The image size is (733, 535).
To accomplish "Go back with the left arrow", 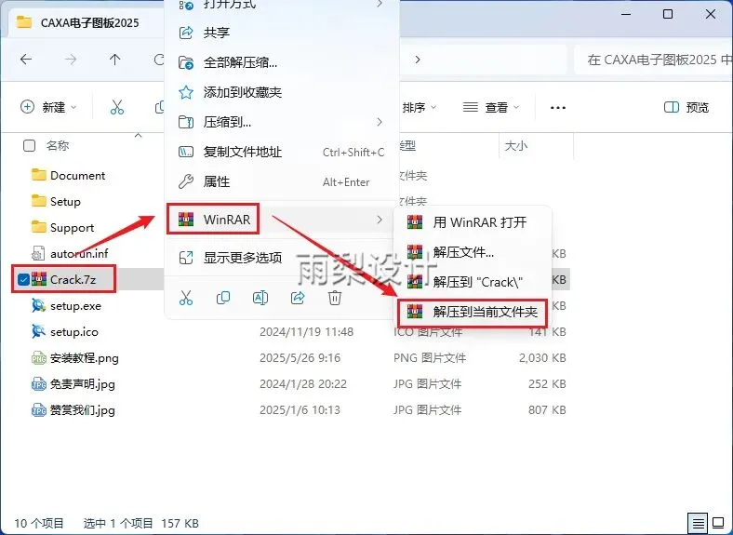I will (x=26, y=60).
